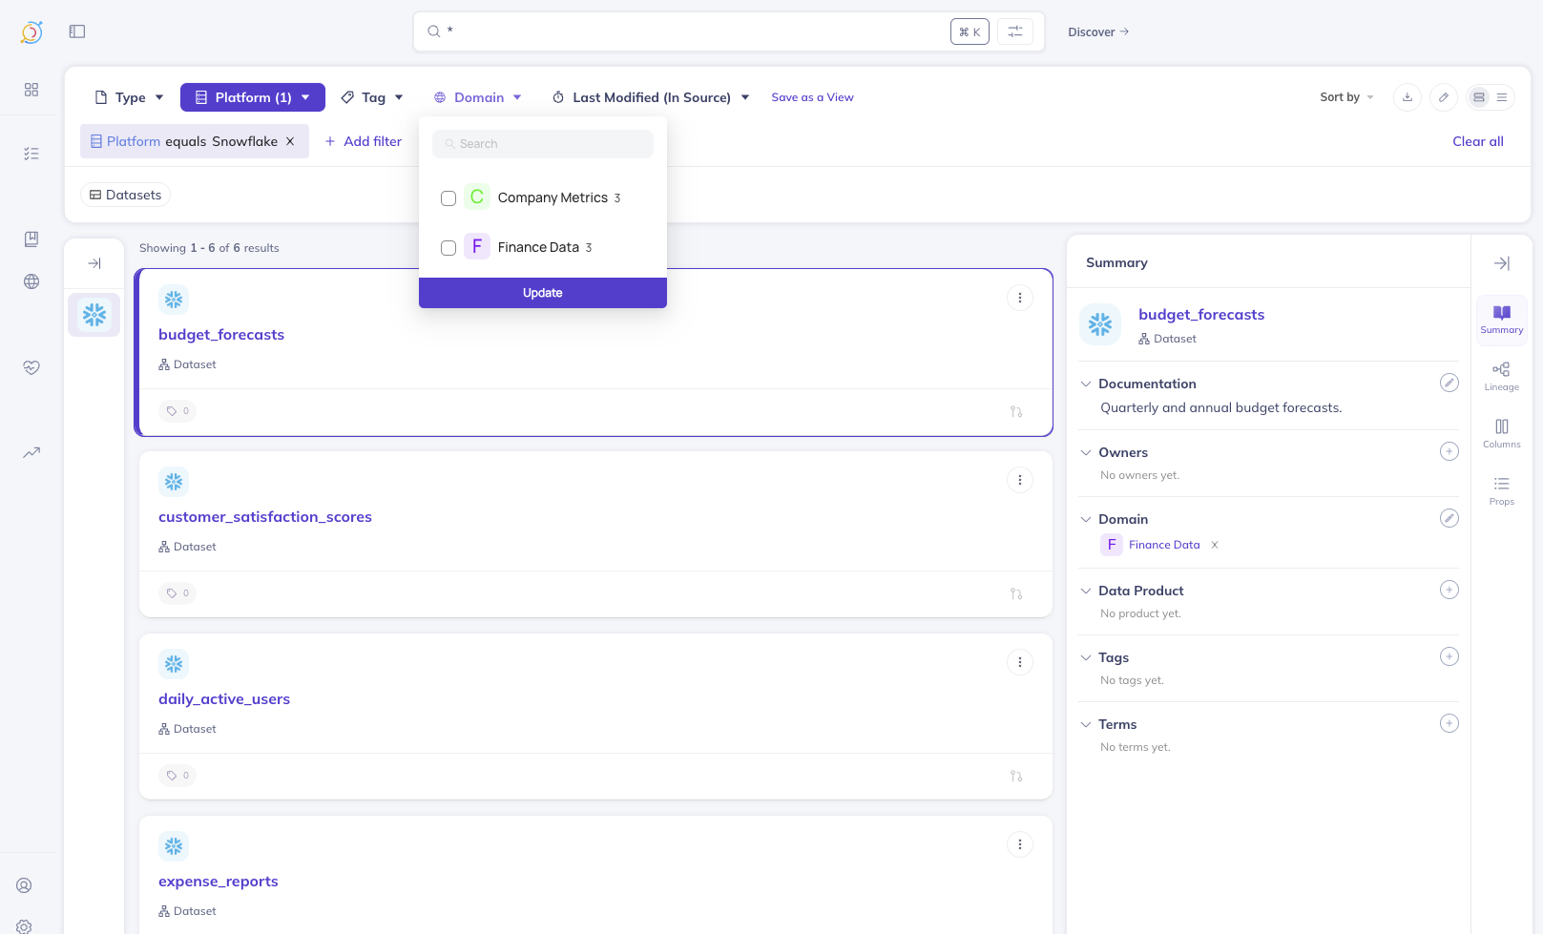Open more options for customer_satisfaction_scores
1543x934 pixels.
[1020, 480]
